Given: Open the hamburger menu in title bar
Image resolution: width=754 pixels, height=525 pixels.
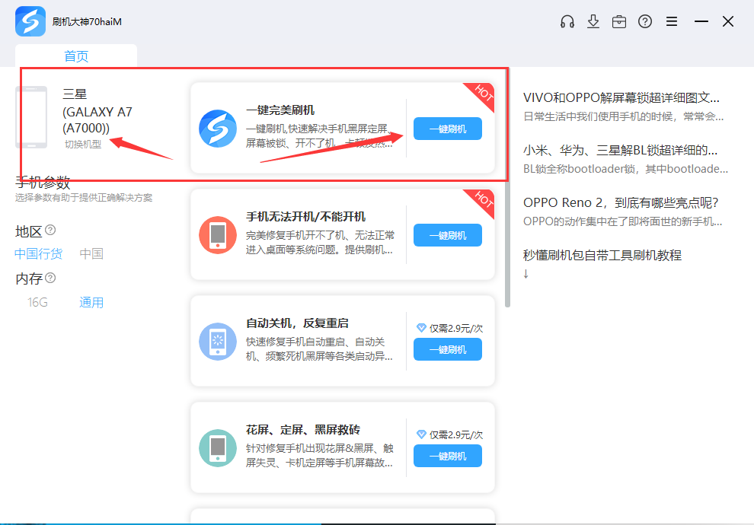Looking at the screenshot, I should point(672,21).
